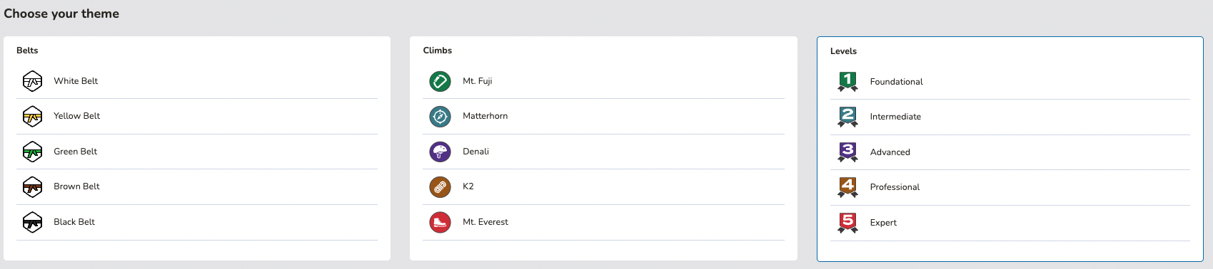Click the red Mt. Everest boot icon

tap(440, 222)
